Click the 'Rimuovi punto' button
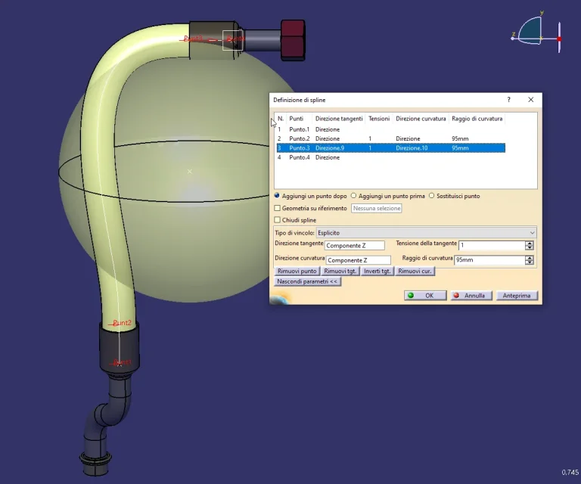Screen dimensions: 581x484 pyautogui.click(x=297, y=271)
